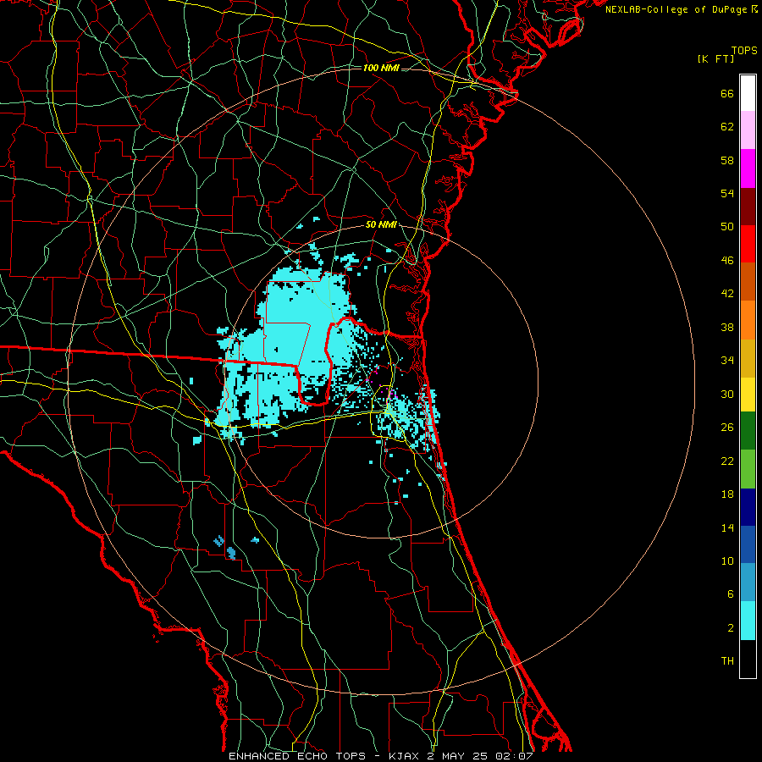Viewport: 762px width, 762px height.
Task: Click the black TH threshold legend swatch
Action: [748, 659]
